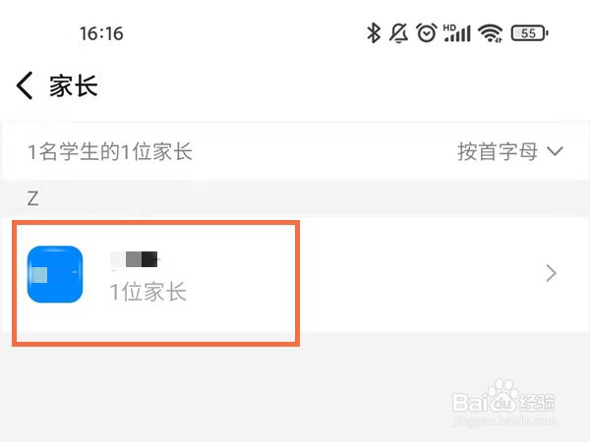590x442 pixels.
Task: Tap the 1位家长 subtitle text
Action: click(x=147, y=292)
